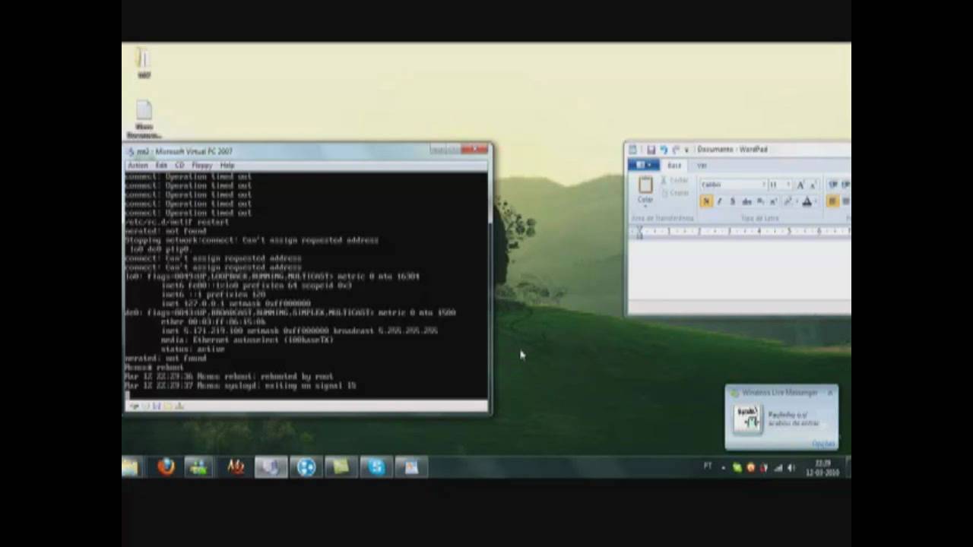Image resolution: width=973 pixels, height=547 pixels.
Task: Toggle left paragraph alignment in WordPad
Action: point(832,201)
